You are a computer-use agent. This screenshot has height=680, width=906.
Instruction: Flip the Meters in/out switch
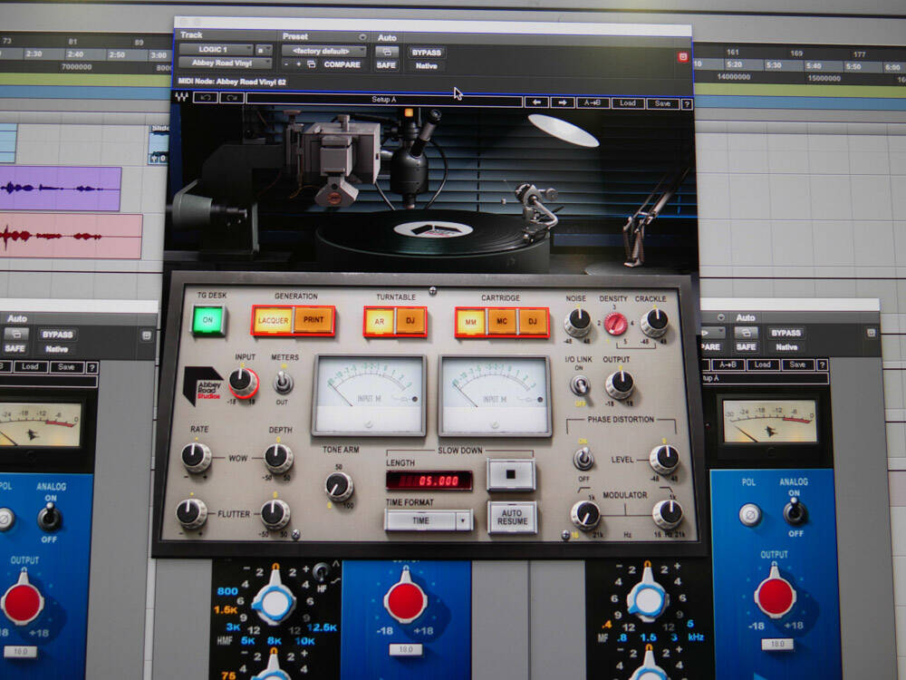(283, 383)
